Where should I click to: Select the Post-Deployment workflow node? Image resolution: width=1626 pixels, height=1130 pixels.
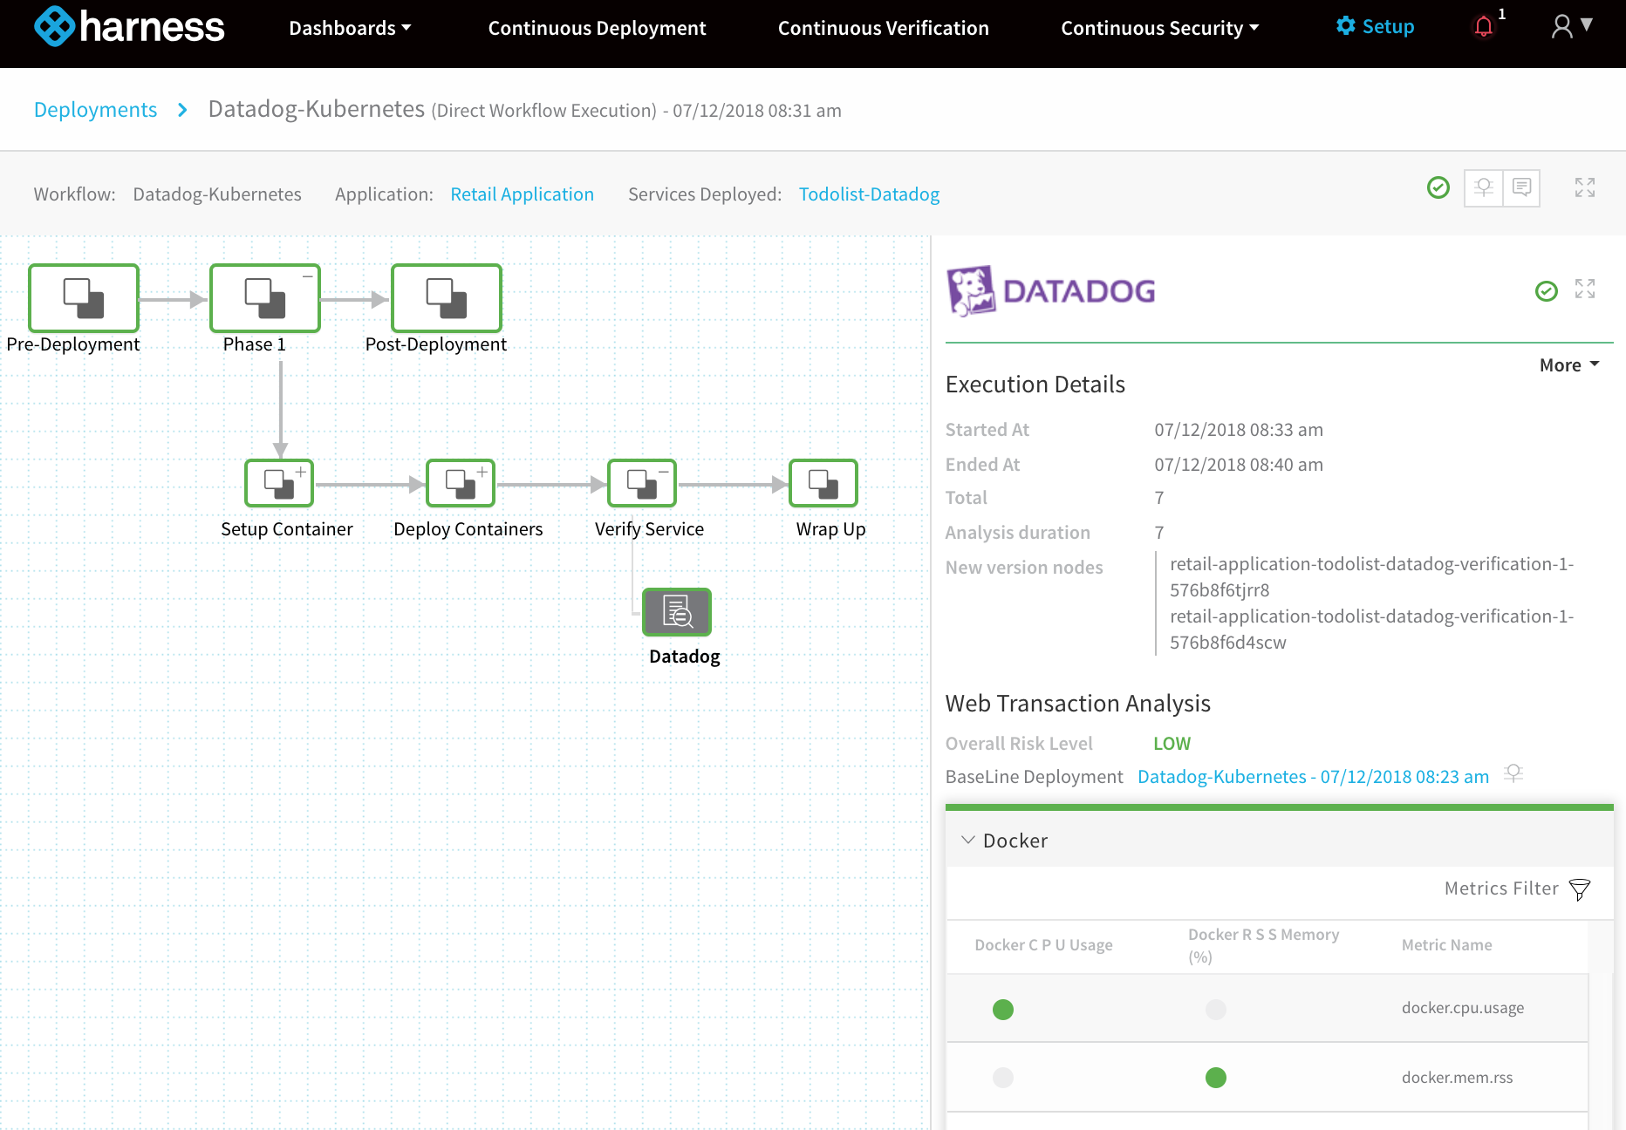447,298
